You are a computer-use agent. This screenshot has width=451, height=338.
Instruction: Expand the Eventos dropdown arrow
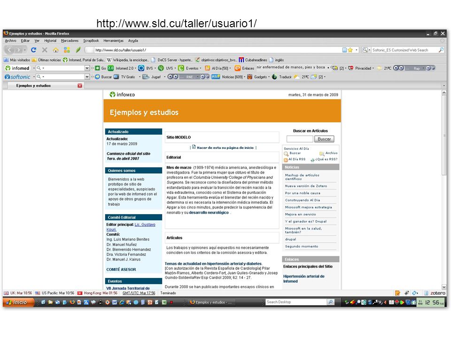pyautogui.click(x=201, y=68)
